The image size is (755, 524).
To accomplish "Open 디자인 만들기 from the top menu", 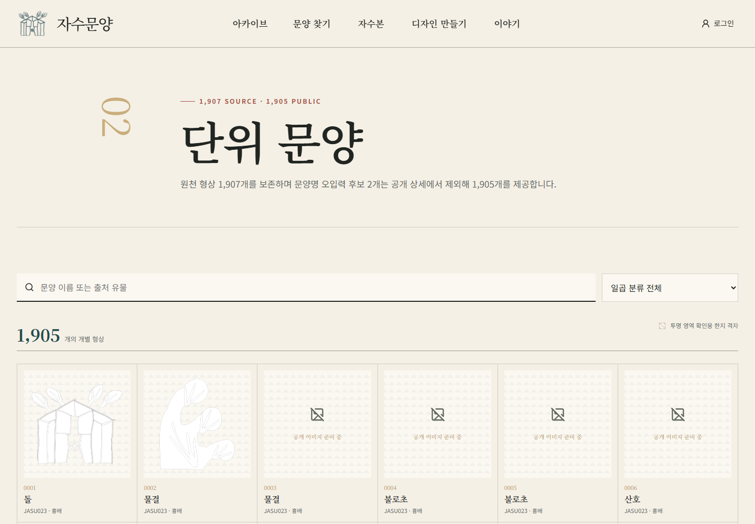I will 439,24.
